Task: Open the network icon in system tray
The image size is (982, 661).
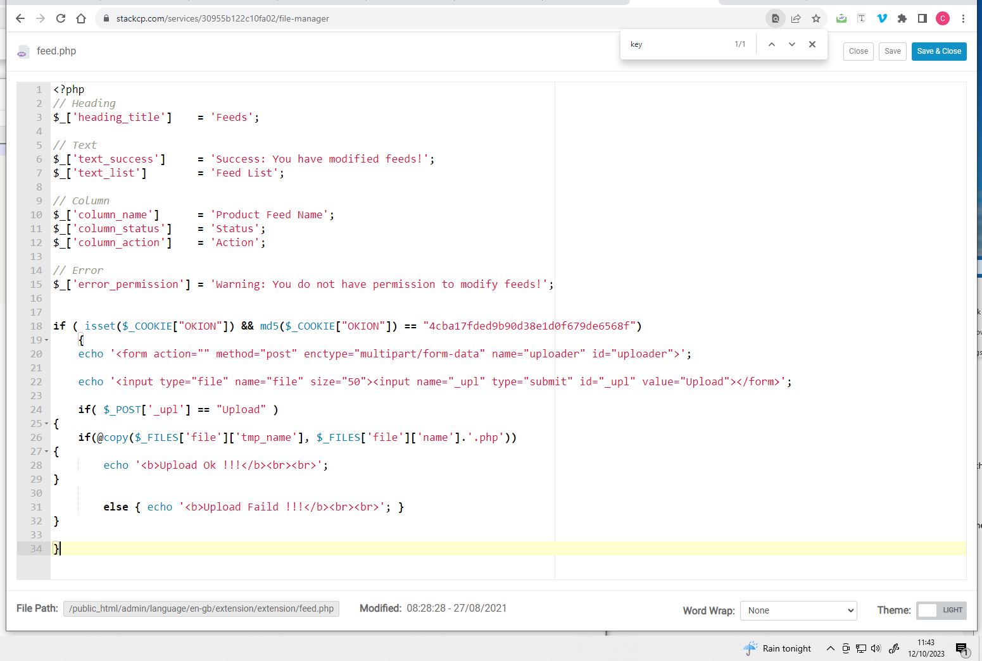Action: (861, 648)
